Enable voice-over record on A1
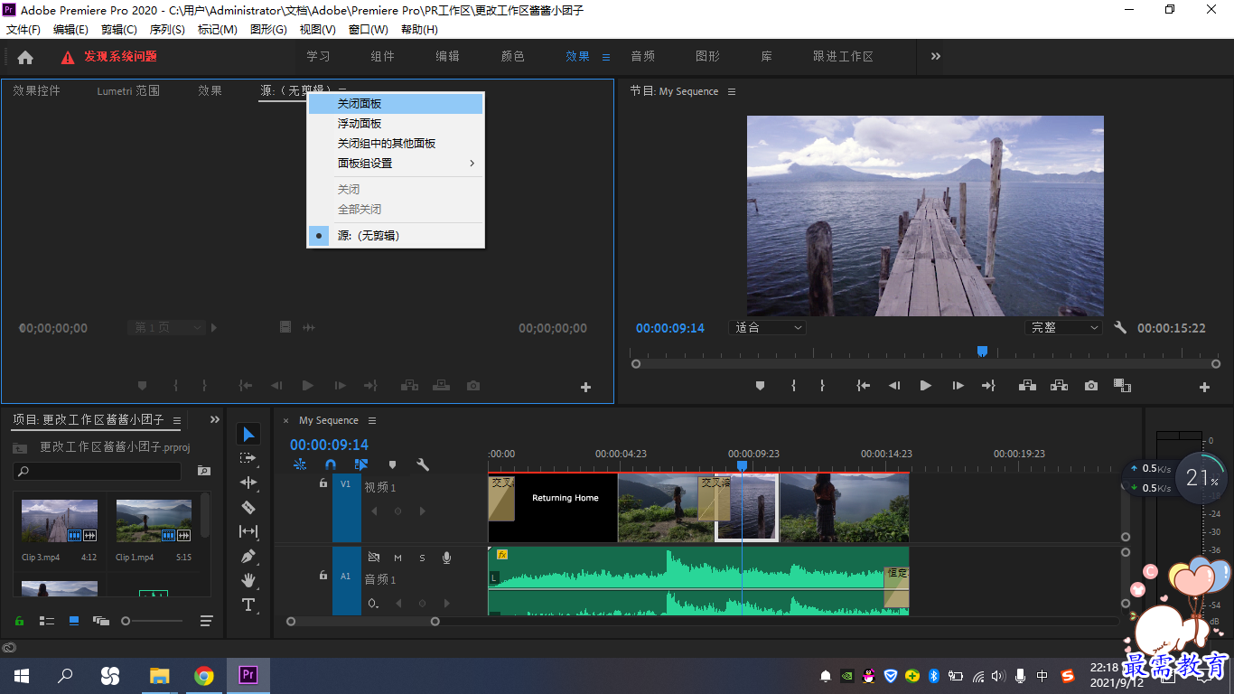This screenshot has width=1234, height=694. pos(446,558)
